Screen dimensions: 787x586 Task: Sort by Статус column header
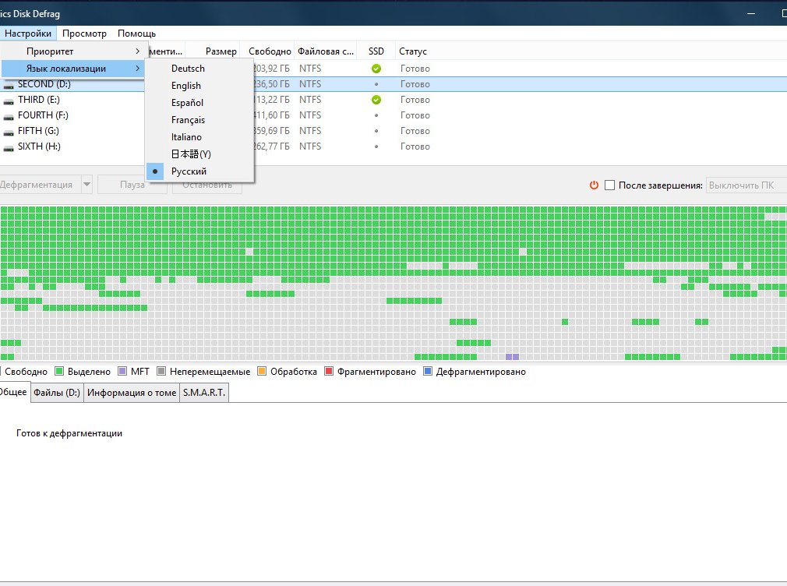point(413,51)
